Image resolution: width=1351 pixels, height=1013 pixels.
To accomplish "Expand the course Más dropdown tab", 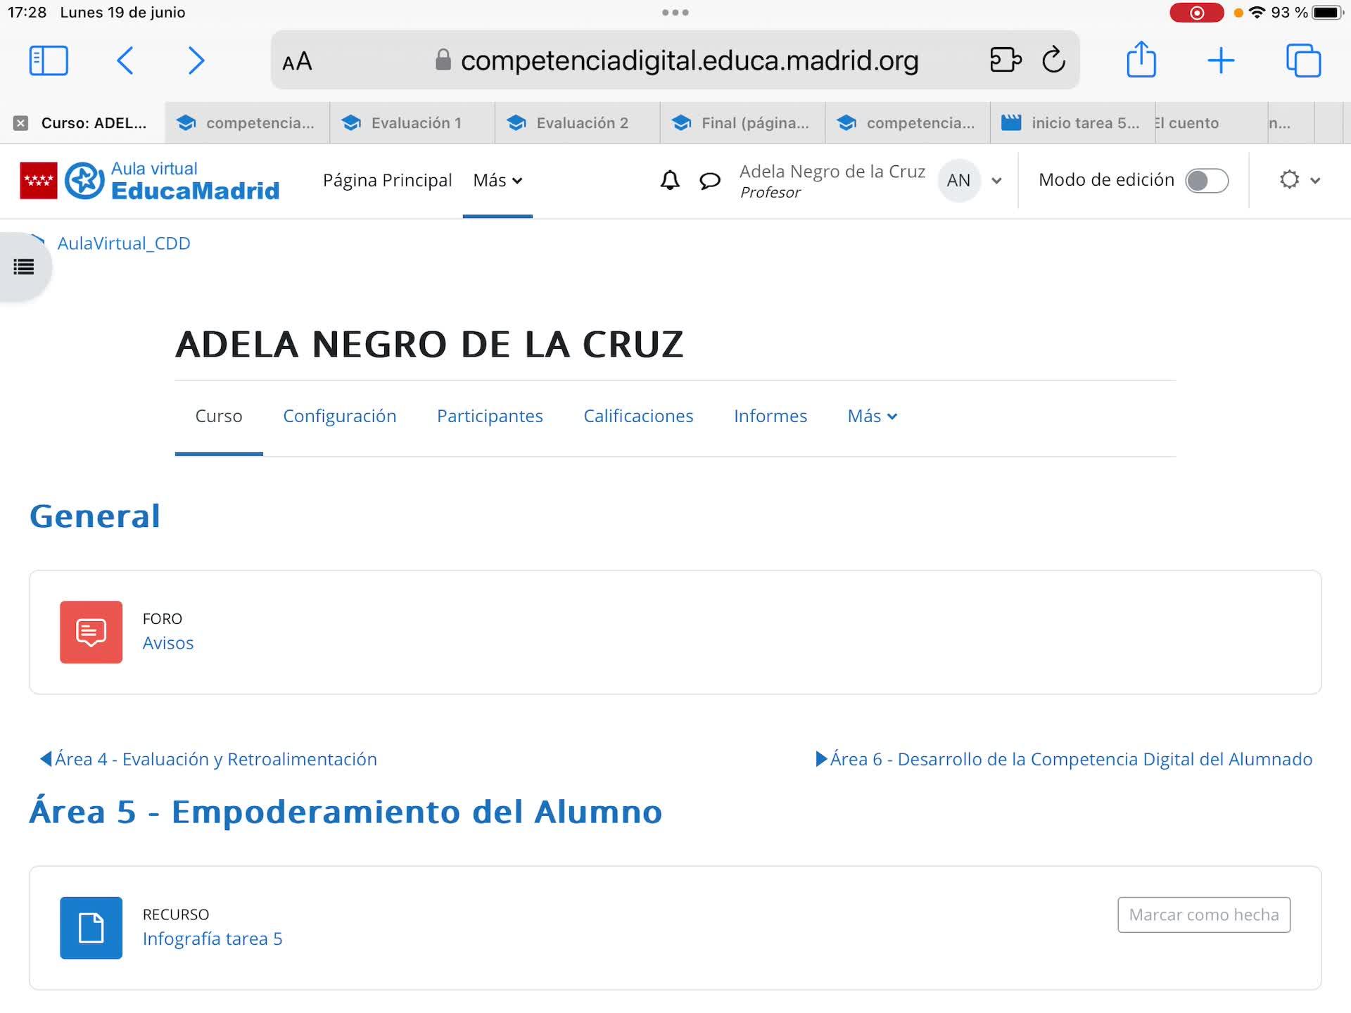I will [872, 416].
